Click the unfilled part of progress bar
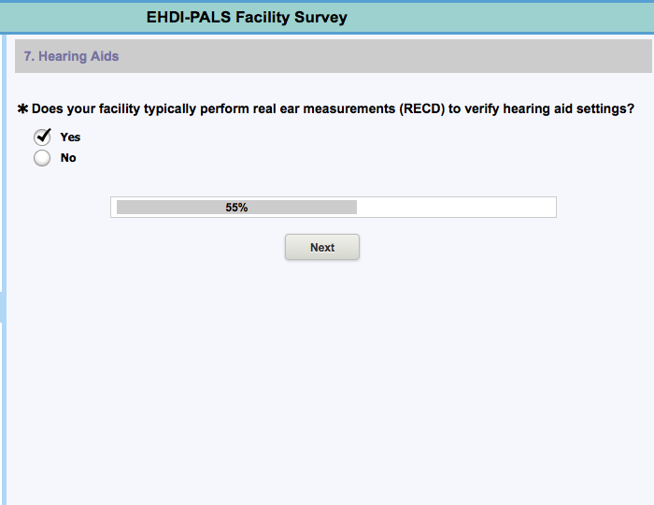The width and height of the screenshot is (654, 505). (456, 208)
